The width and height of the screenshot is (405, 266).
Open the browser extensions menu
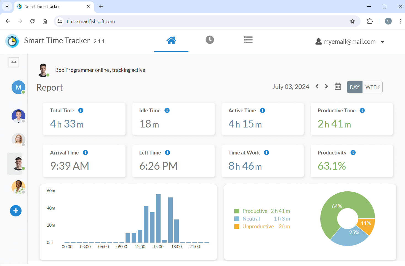[x=370, y=21]
